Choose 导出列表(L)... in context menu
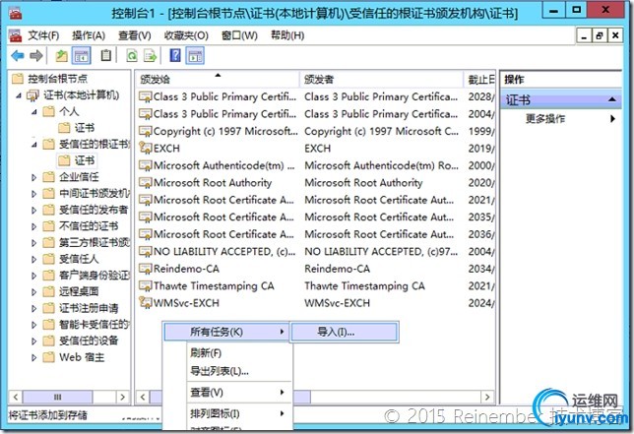 point(220,371)
